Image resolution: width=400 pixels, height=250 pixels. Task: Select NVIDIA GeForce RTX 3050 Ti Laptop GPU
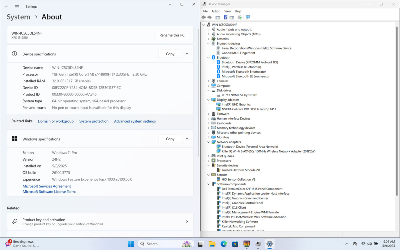click(x=248, y=109)
